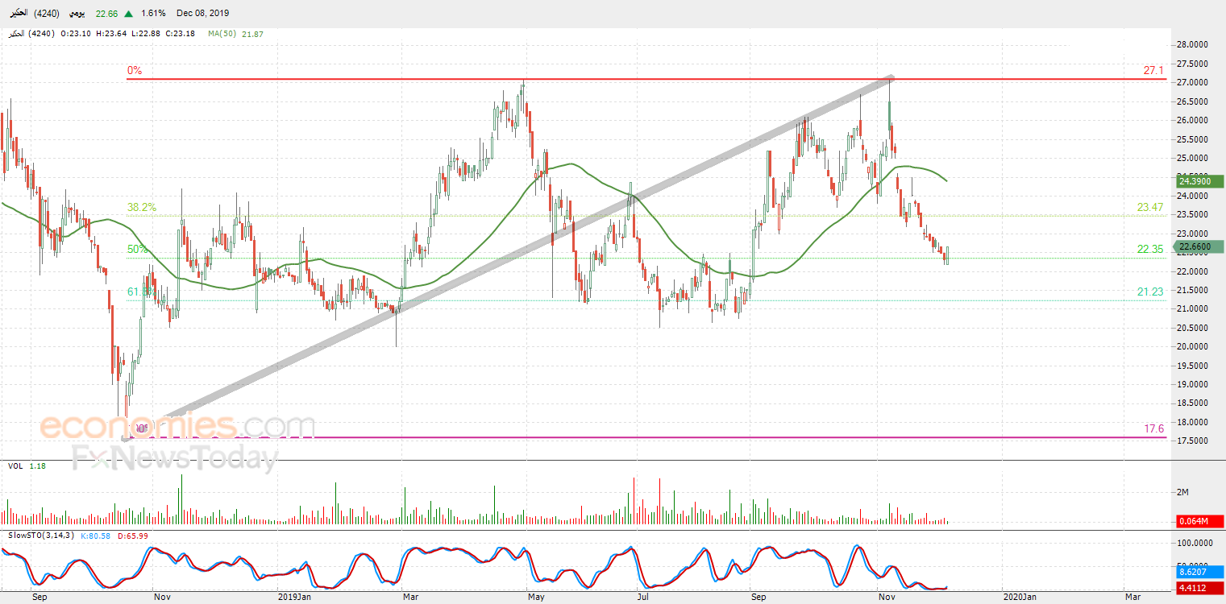The height and width of the screenshot is (604, 1226).
Task: Select the red 0% Fibonacci label
Action: pos(135,71)
